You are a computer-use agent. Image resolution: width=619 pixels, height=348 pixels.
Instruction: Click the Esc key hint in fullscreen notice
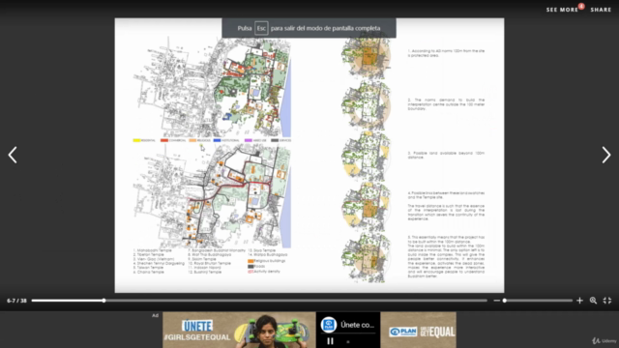click(261, 28)
